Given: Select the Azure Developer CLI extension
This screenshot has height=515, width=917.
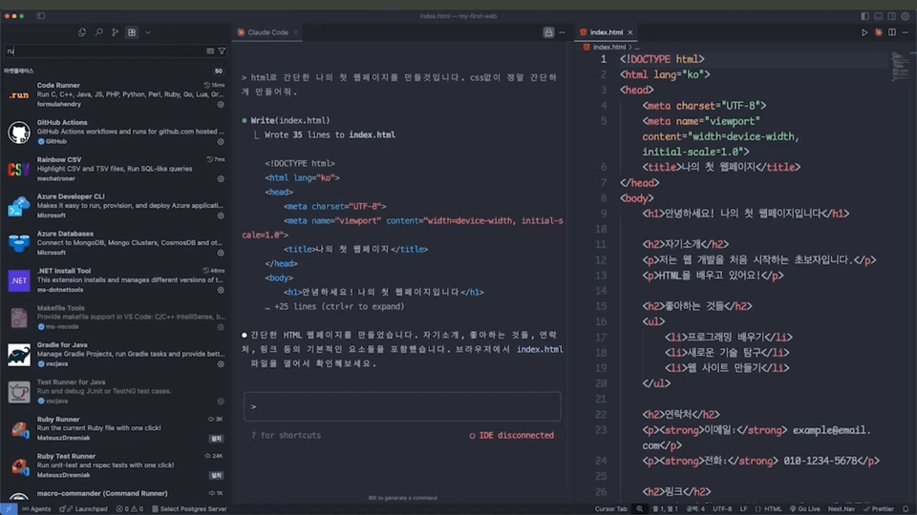Looking at the screenshot, I should (x=115, y=206).
